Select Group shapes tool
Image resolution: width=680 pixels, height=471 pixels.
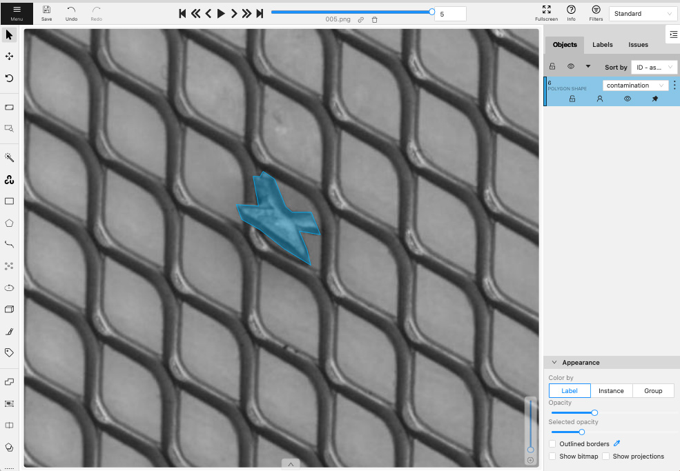click(x=9, y=403)
